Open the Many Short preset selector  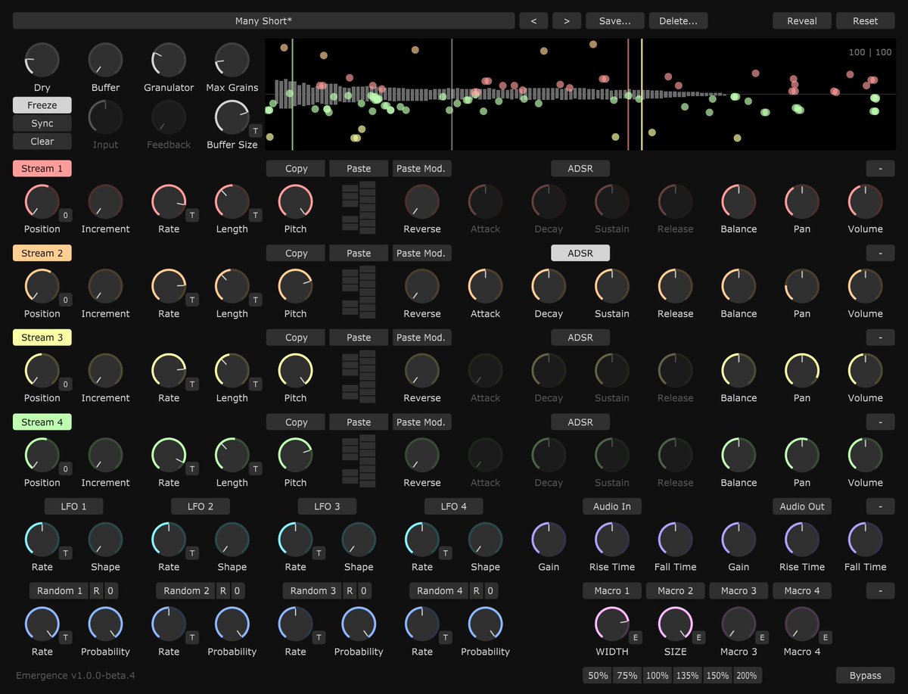(x=263, y=20)
